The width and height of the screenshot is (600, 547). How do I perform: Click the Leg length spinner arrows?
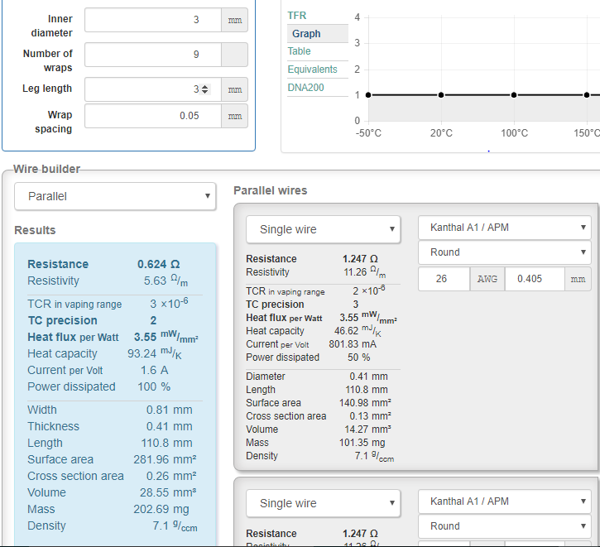(x=205, y=89)
